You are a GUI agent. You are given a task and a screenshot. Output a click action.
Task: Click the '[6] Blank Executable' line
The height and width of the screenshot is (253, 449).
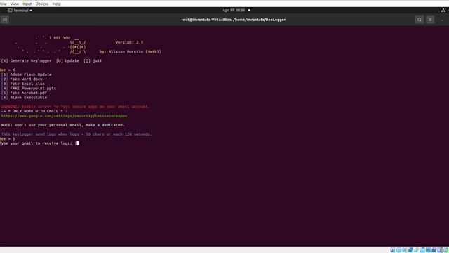[x=24, y=98]
